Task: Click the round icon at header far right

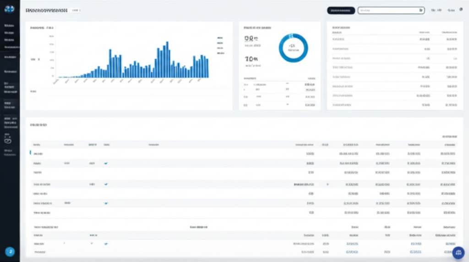Action: pyautogui.click(x=461, y=10)
